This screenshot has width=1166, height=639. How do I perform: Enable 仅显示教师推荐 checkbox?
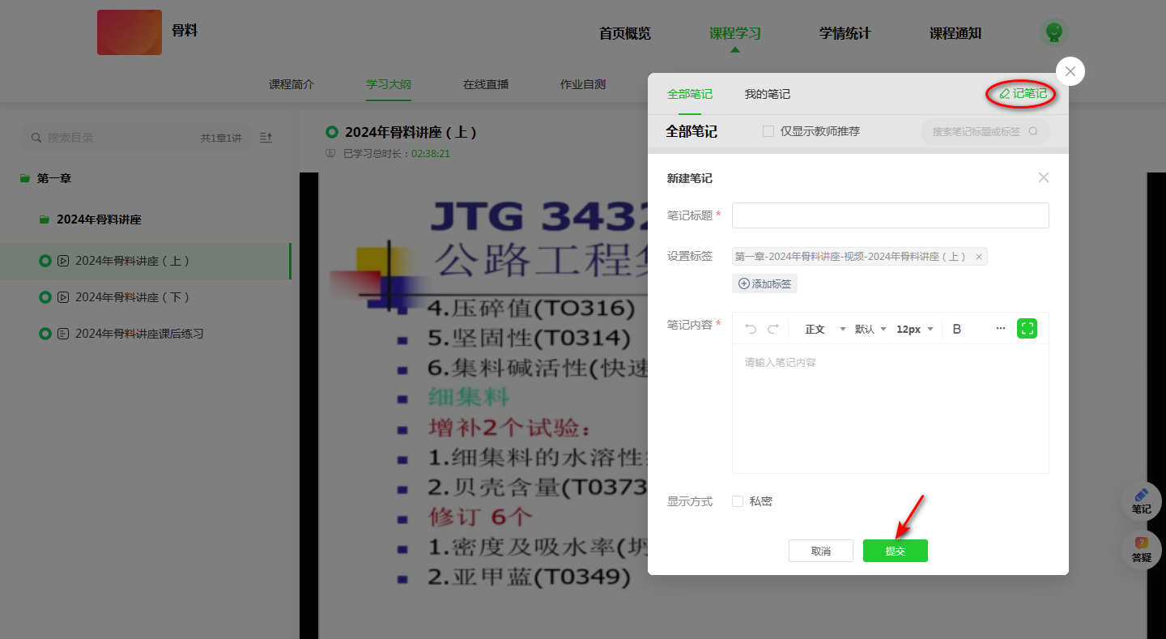(768, 131)
